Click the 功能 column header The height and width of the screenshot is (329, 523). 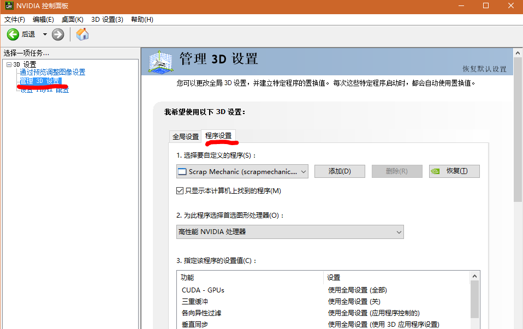pyautogui.click(x=187, y=277)
